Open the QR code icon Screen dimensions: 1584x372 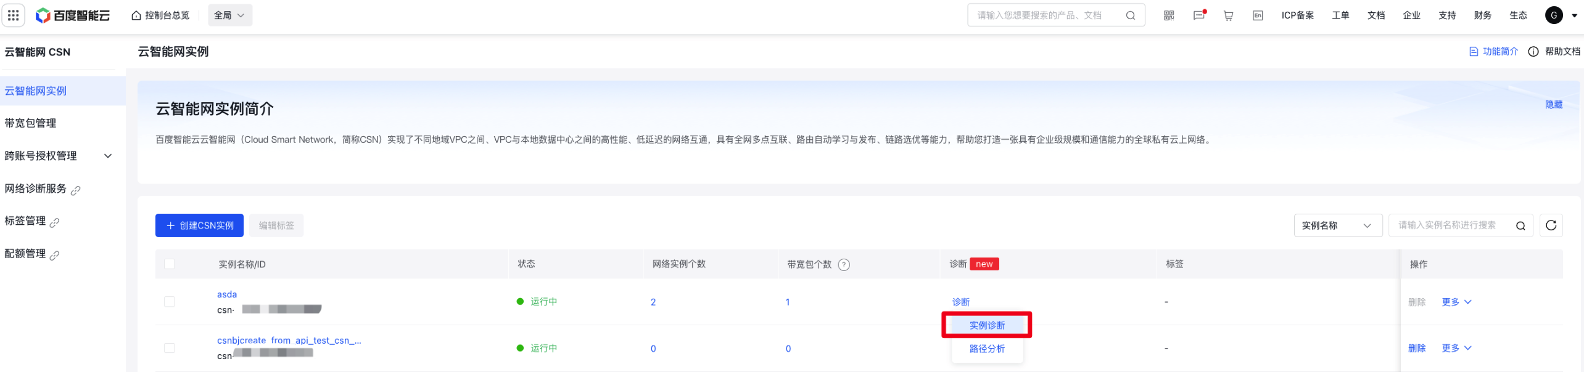(x=1169, y=15)
